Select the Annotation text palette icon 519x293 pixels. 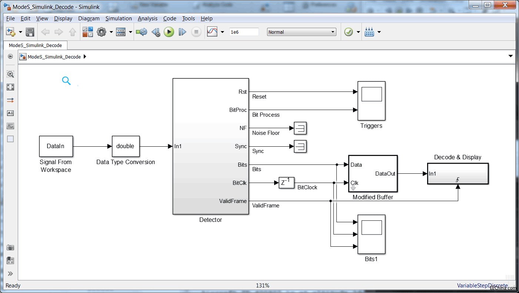[x=10, y=113]
